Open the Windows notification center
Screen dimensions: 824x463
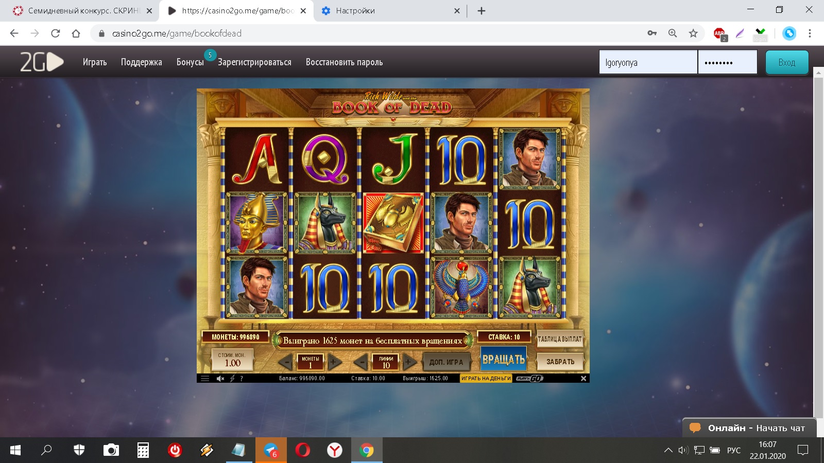(802, 450)
